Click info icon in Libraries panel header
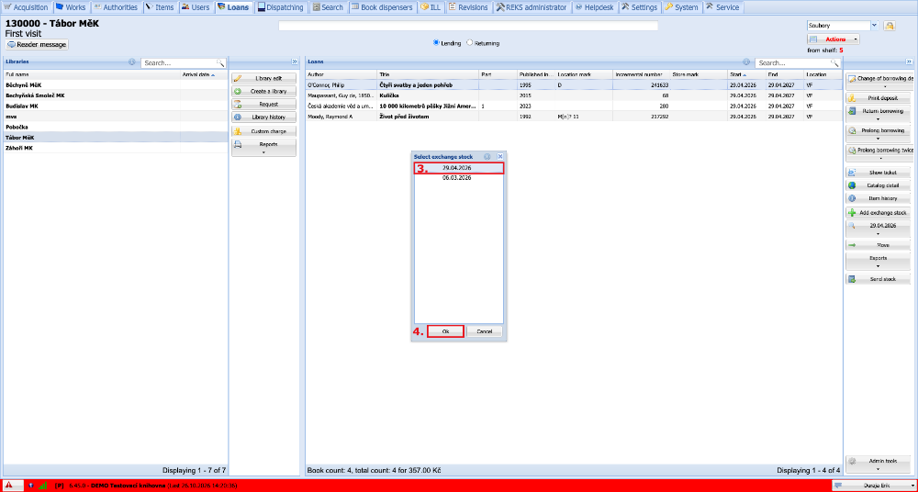The image size is (918, 492). click(x=131, y=61)
